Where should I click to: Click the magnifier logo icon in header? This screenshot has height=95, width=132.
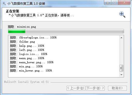tap(122, 15)
